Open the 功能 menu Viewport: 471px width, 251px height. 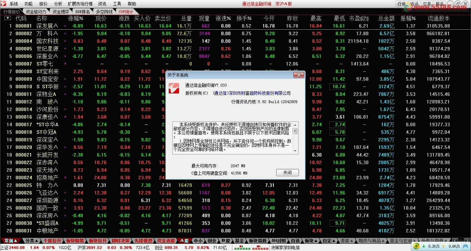coord(29,4)
